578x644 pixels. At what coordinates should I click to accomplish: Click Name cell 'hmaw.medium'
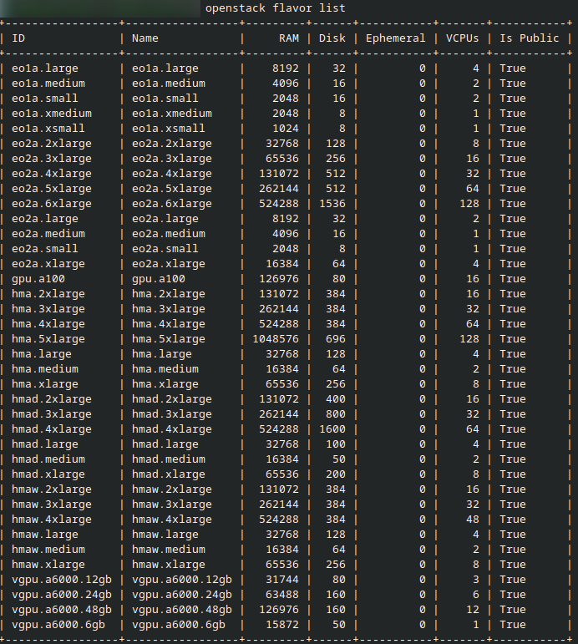[169, 550]
